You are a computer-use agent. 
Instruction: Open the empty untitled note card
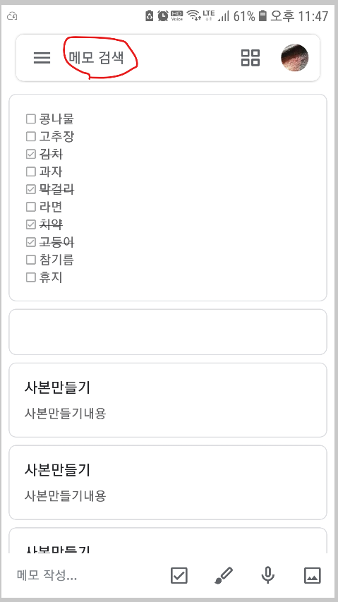tap(168, 332)
